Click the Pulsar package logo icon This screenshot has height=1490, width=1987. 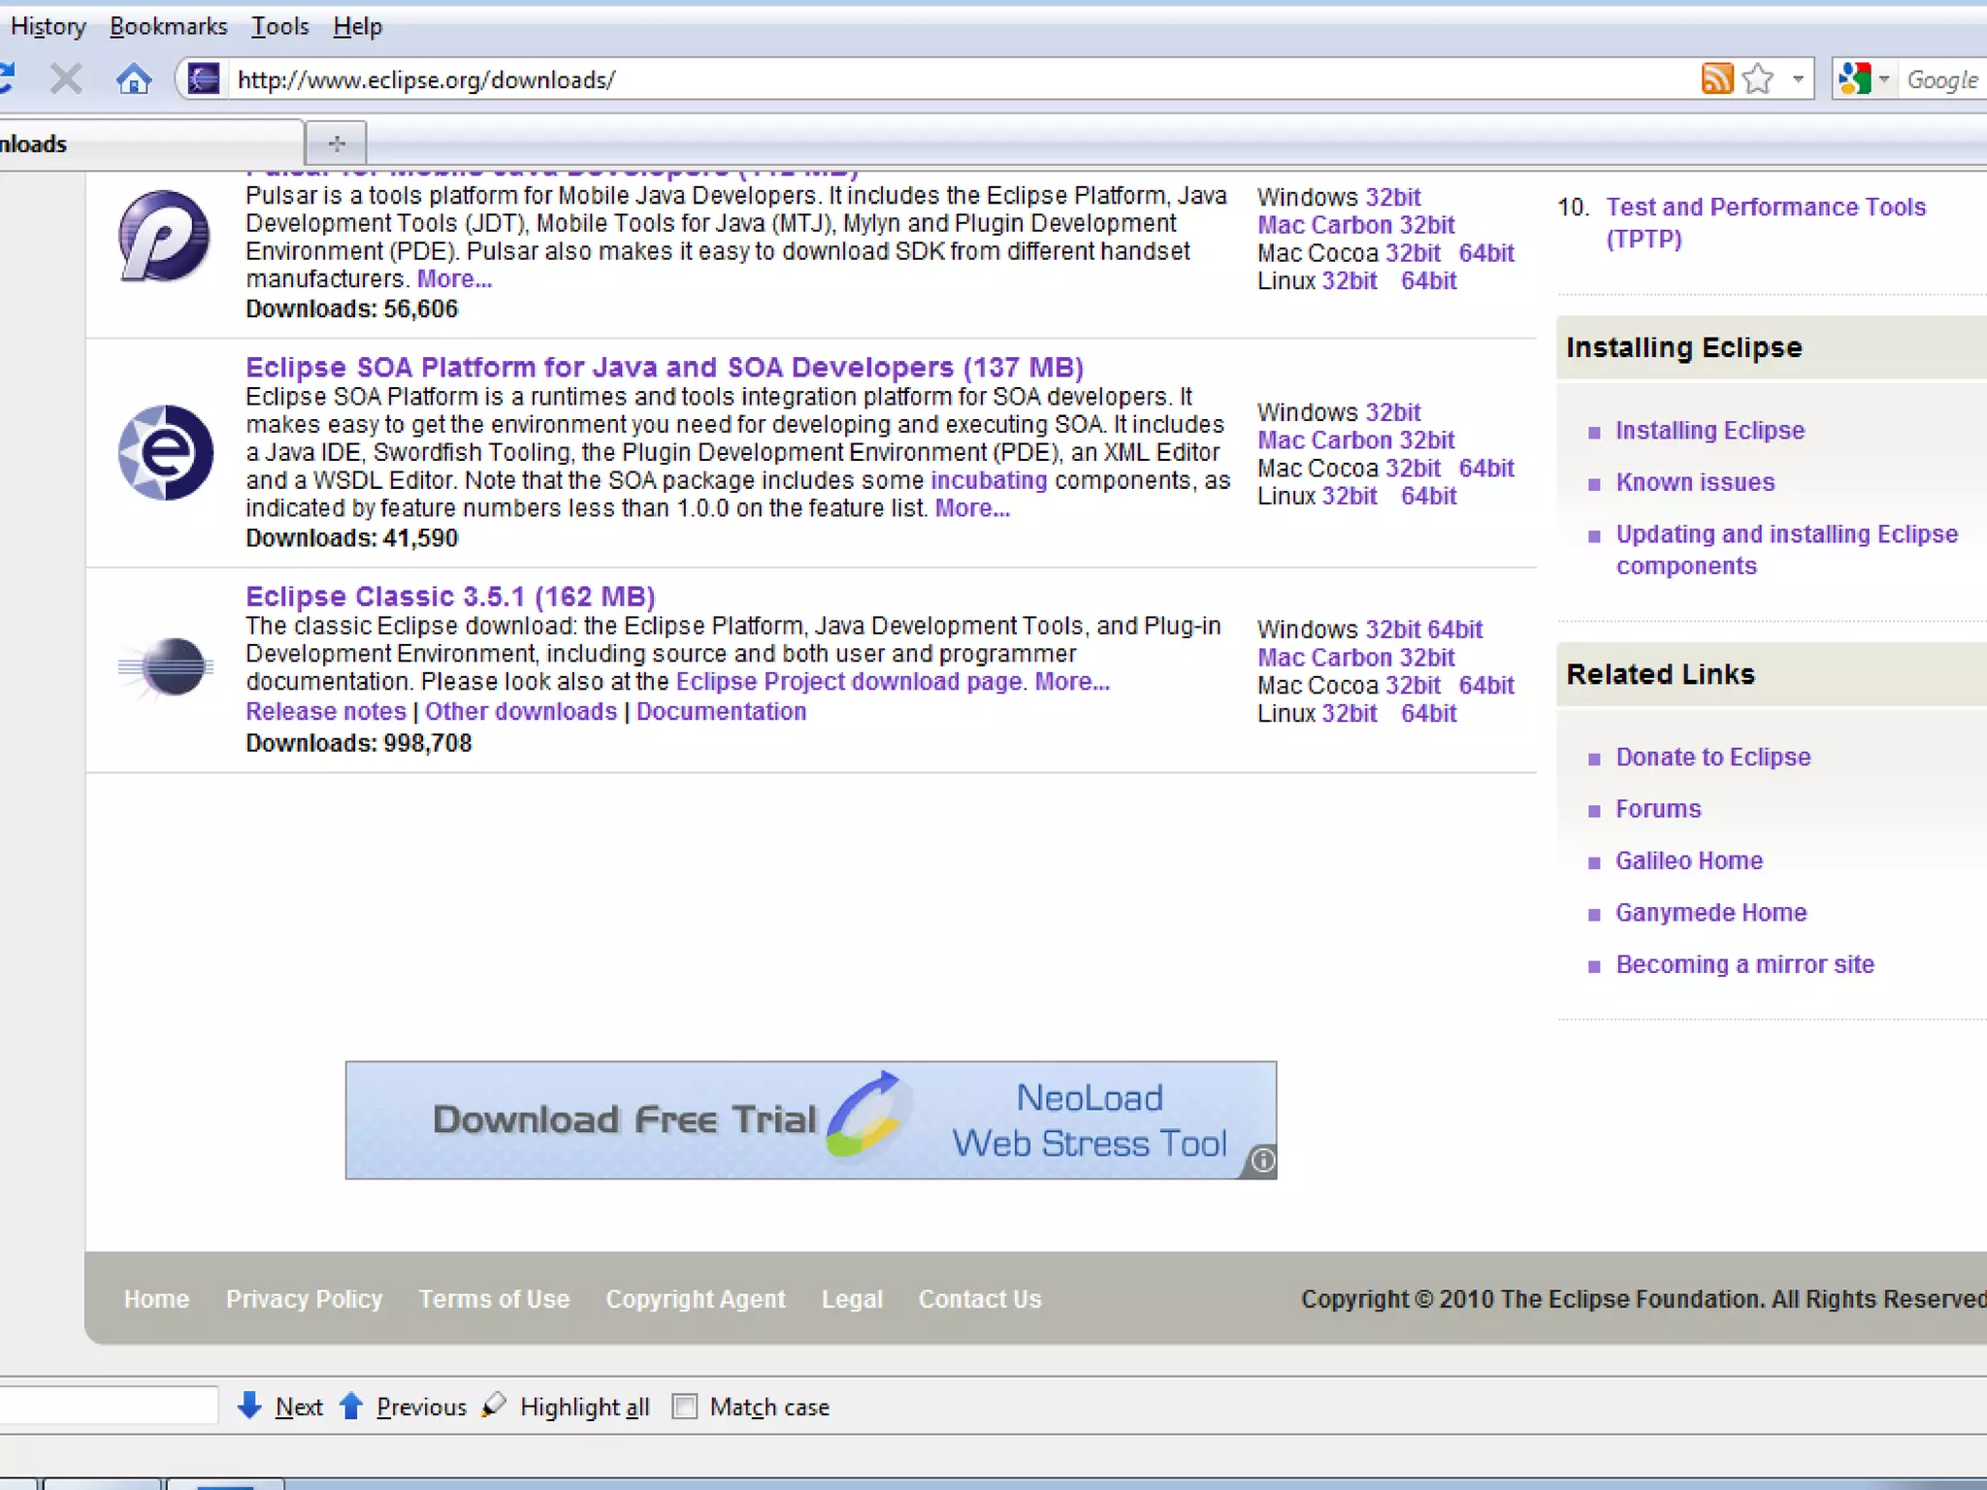point(164,236)
